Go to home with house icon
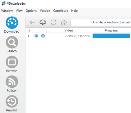 [x=64, y=22]
